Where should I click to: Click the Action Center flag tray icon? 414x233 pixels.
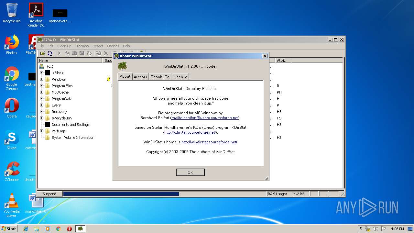click(383, 229)
